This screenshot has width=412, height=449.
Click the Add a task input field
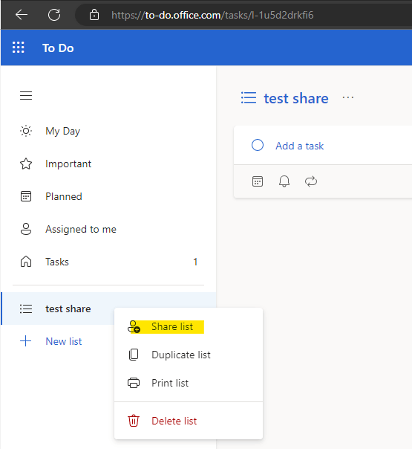323,146
